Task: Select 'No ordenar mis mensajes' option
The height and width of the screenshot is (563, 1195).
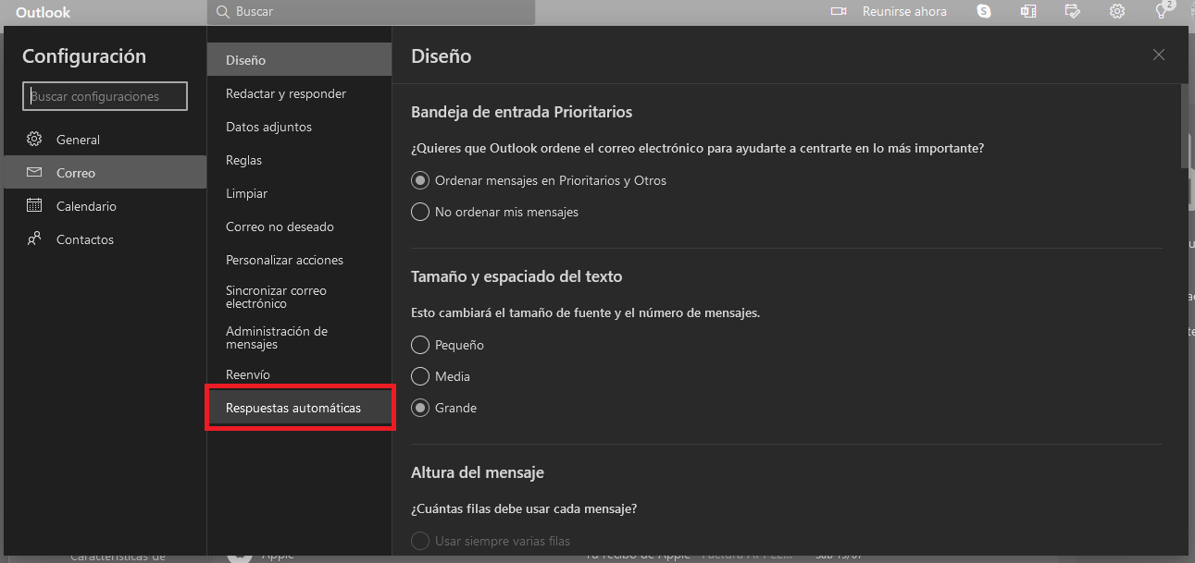Action: coord(419,212)
